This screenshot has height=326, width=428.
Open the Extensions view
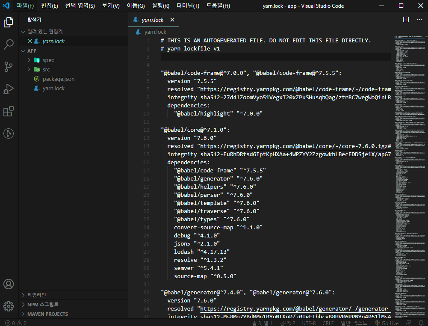(x=9, y=111)
